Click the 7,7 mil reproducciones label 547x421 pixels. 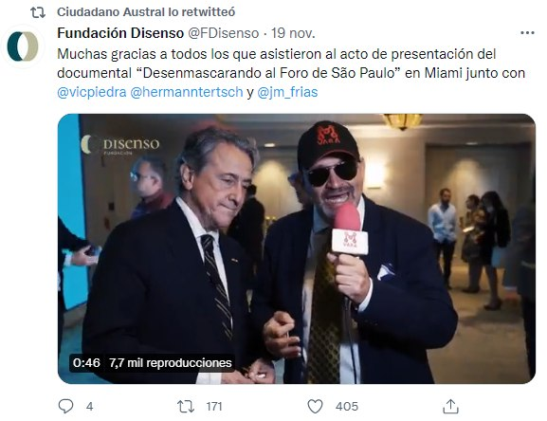(171, 363)
